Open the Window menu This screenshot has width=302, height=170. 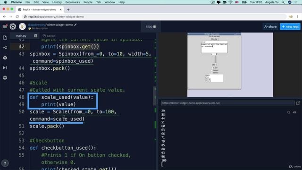(x=109, y=2)
